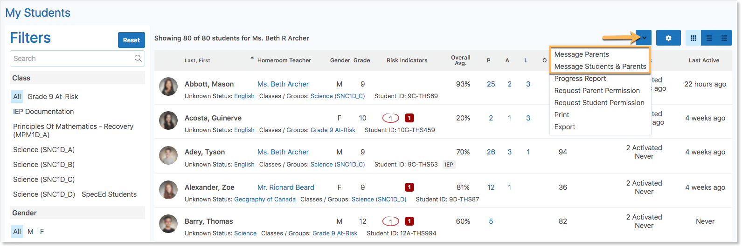Viewport: 742px width, 247px height.
Task: Filter gender by F
Action: (42, 232)
